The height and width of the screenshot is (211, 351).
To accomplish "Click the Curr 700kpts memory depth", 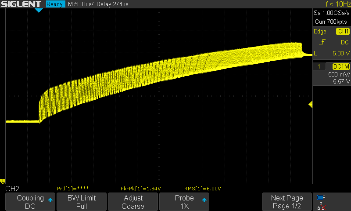I will tap(331, 22).
